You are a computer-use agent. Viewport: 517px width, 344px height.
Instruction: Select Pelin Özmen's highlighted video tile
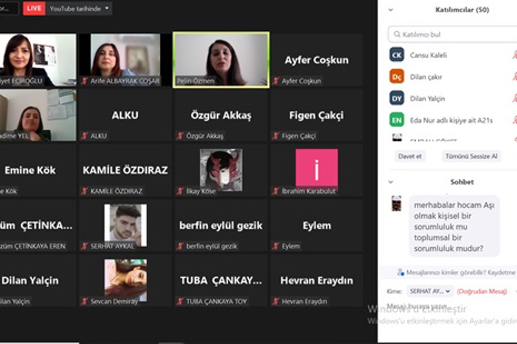pyautogui.click(x=221, y=59)
